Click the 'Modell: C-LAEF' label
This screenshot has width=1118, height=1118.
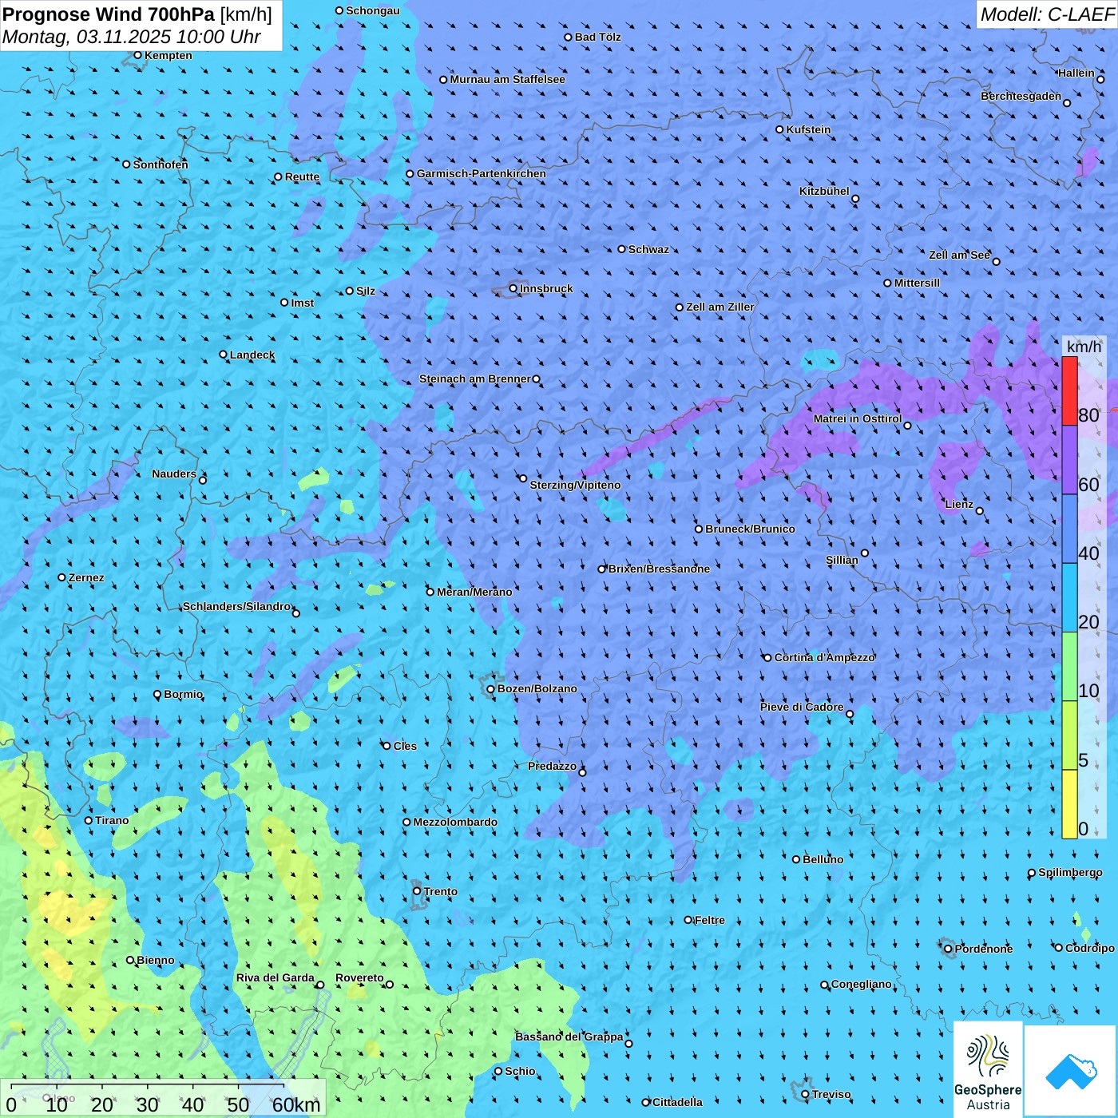click(1047, 14)
